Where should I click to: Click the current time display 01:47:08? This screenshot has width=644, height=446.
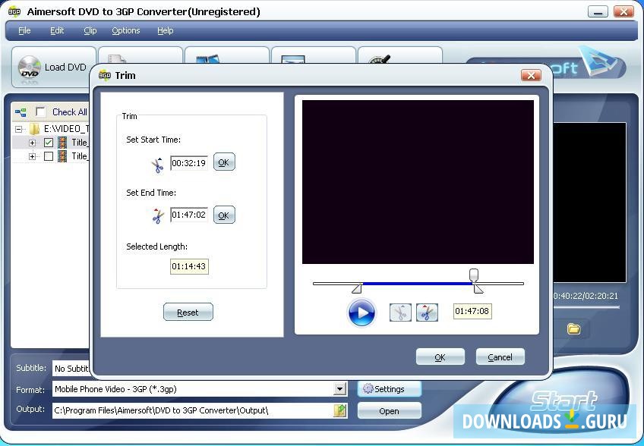click(472, 311)
